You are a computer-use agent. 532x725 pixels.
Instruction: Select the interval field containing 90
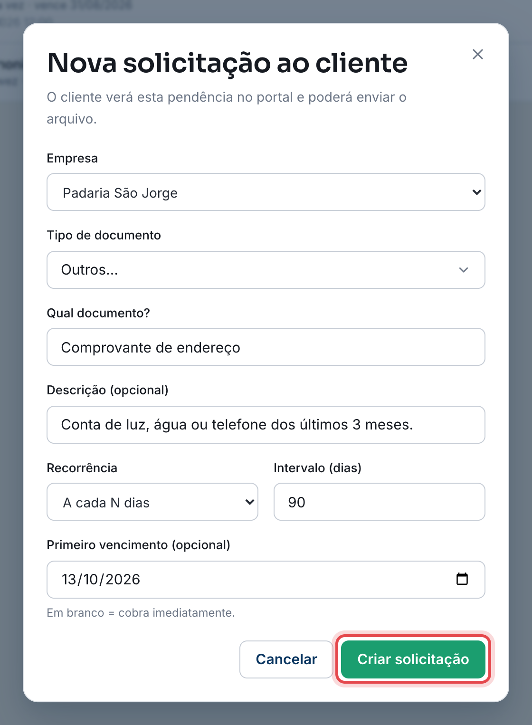pyautogui.click(x=380, y=502)
